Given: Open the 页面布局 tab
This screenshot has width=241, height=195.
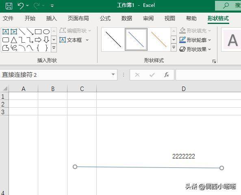Looking at the screenshot, I should coord(78,18).
